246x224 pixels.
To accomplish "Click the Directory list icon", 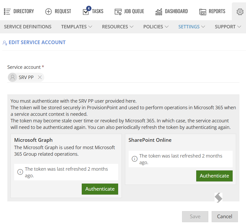I will (x=7, y=12).
